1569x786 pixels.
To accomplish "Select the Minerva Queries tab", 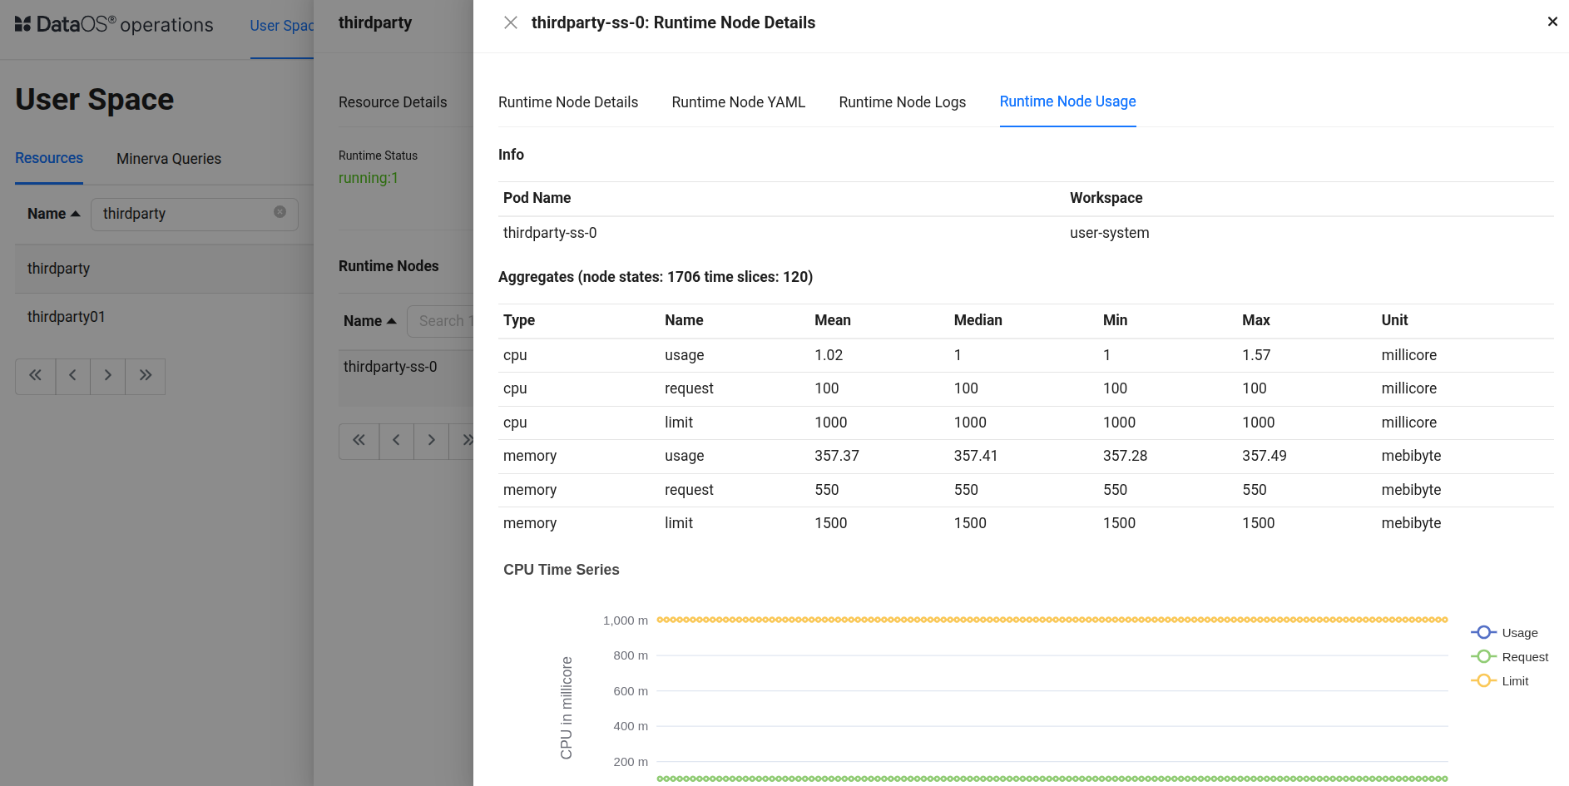I will pos(169,159).
